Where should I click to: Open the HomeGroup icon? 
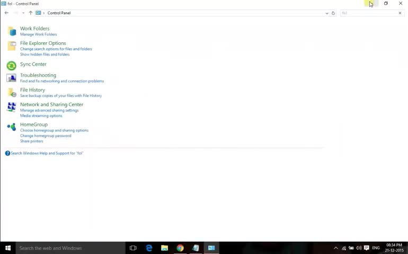[x=12, y=127]
